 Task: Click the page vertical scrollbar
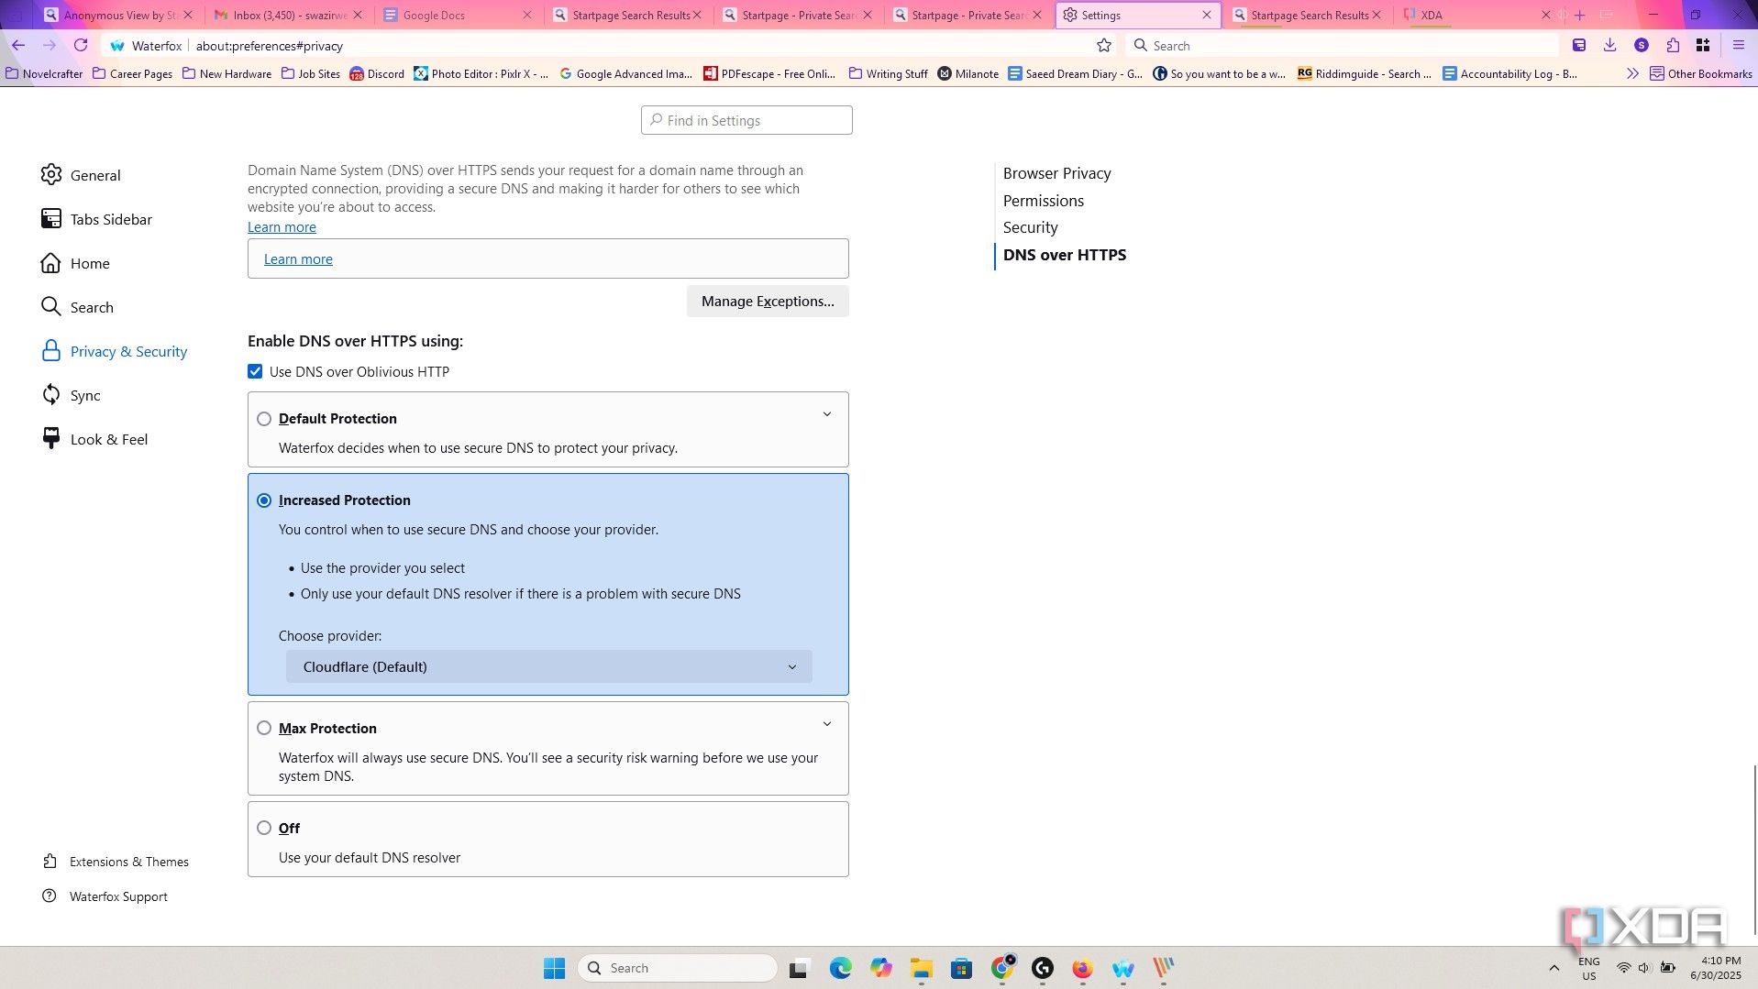pos(1754,851)
